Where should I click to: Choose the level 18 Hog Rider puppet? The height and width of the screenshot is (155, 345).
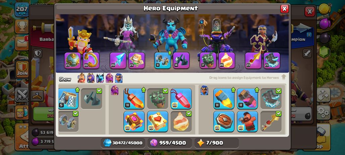pos(247,121)
